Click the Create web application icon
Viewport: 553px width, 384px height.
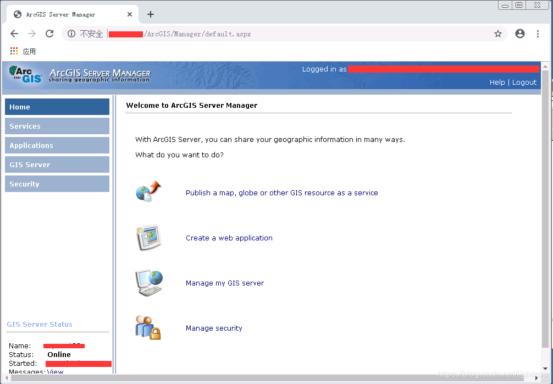tap(148, 238)
